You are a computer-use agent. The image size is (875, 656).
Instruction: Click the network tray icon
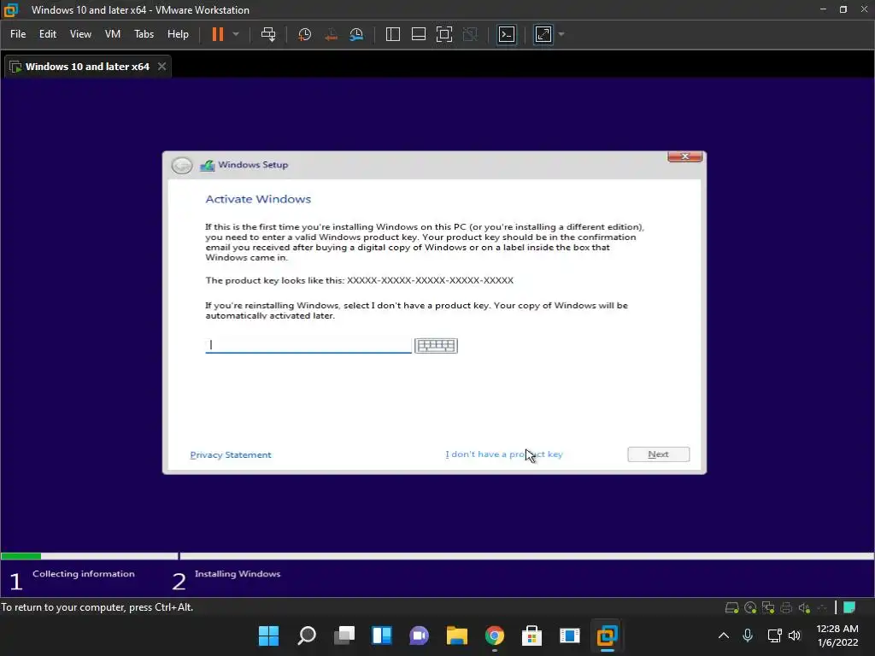[x=774, y=635]
